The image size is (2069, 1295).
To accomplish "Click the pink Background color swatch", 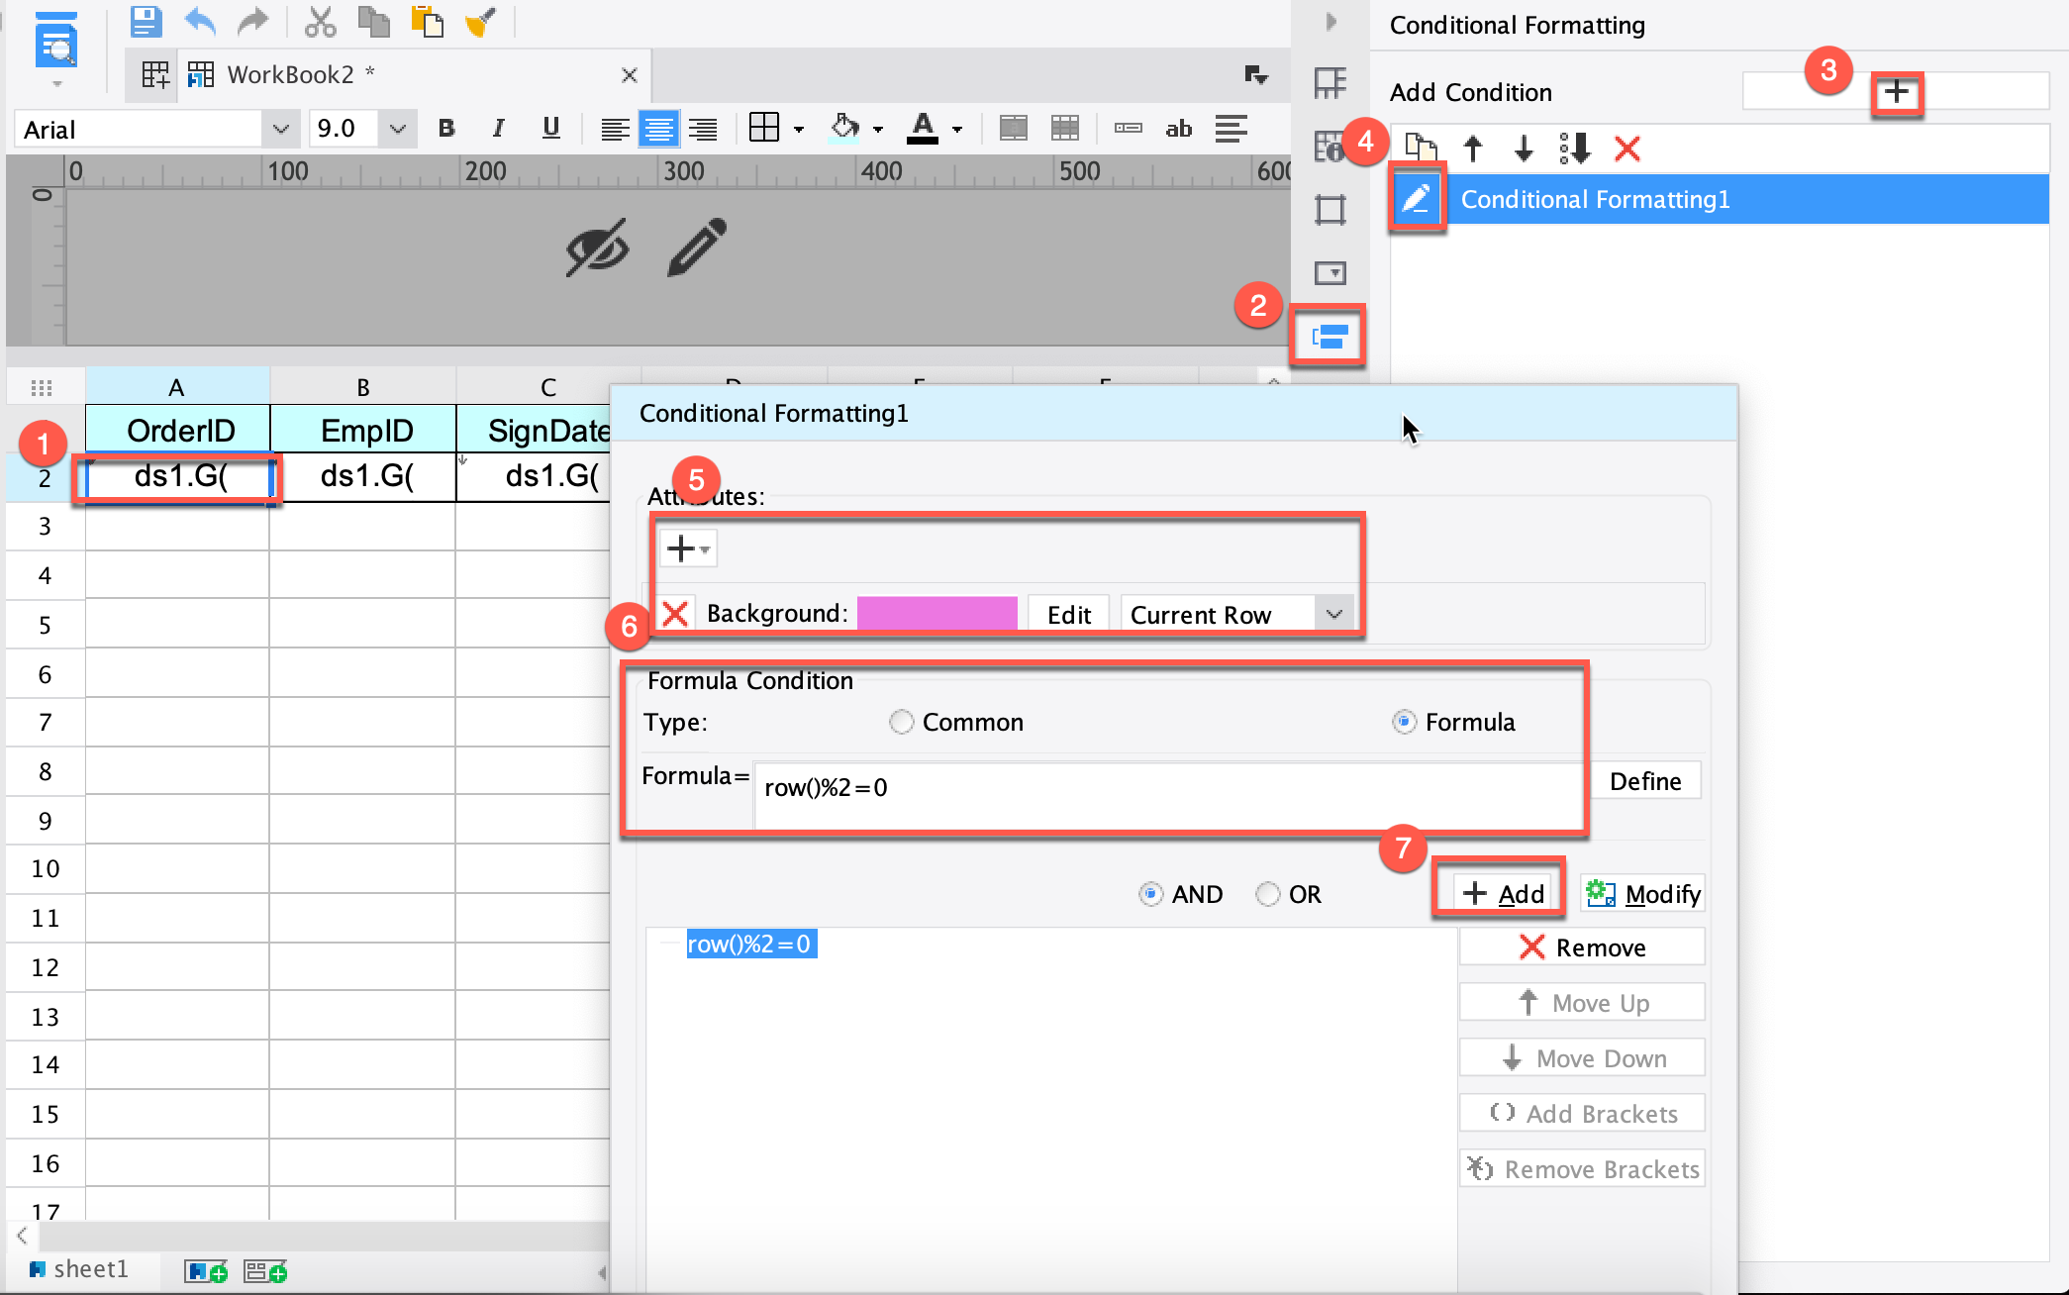I will [936, 614].
